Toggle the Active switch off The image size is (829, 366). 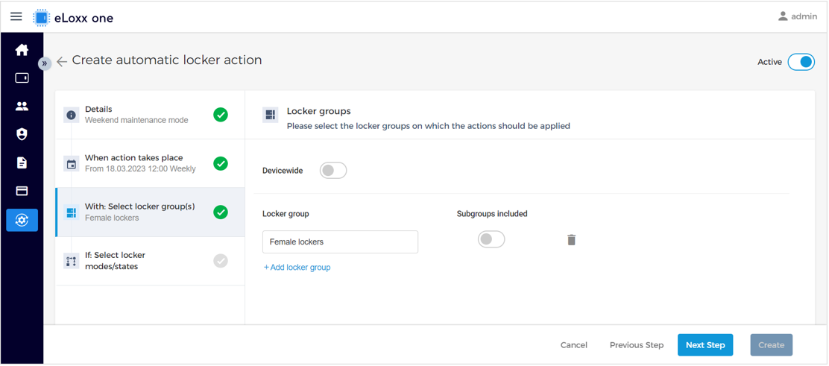(x=801, y=62)
